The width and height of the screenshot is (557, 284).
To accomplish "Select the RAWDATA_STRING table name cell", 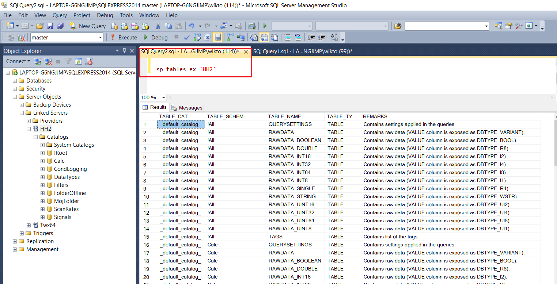I will click(292, 196).
